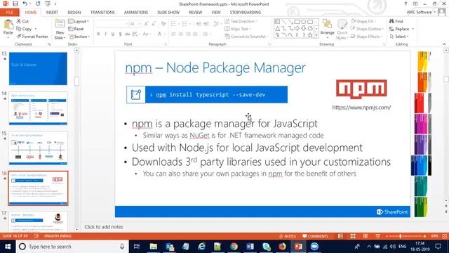449x253 pixels.
Task: Click the Redo/Repeat icon
Action: [x=38, y=4]
